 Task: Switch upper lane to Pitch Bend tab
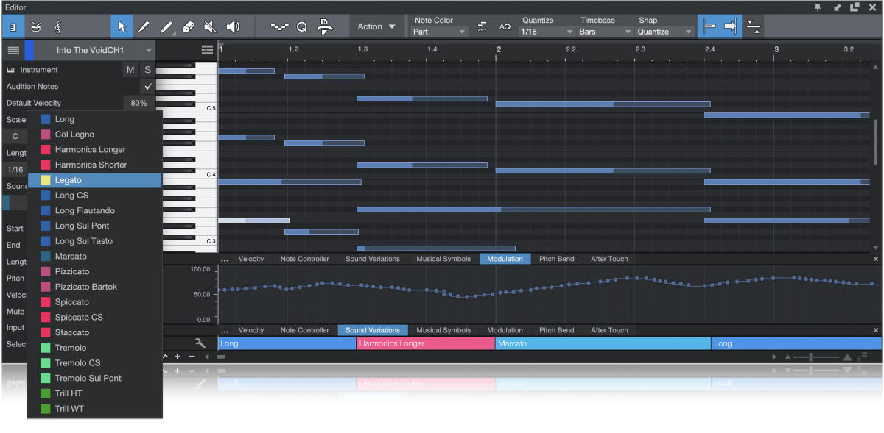[556, 259]
